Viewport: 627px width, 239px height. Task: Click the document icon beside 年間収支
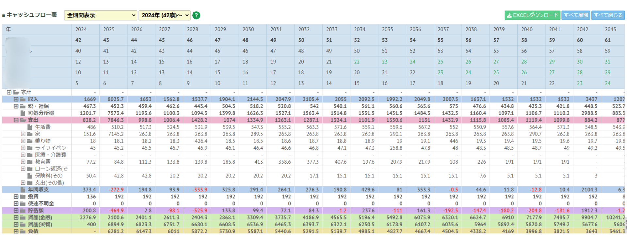23,190
